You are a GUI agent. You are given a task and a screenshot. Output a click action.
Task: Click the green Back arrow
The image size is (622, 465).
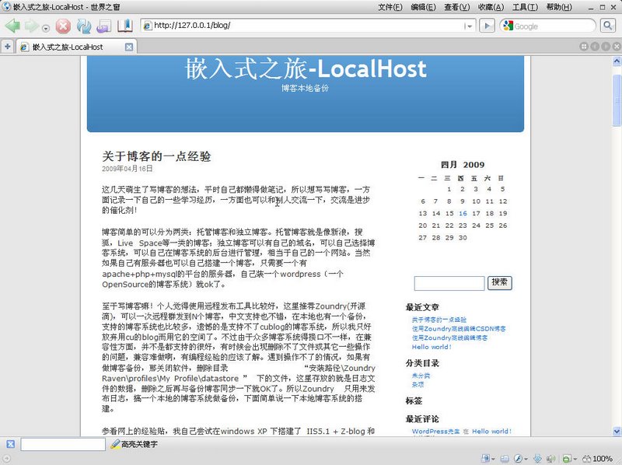tap(12, 26)
